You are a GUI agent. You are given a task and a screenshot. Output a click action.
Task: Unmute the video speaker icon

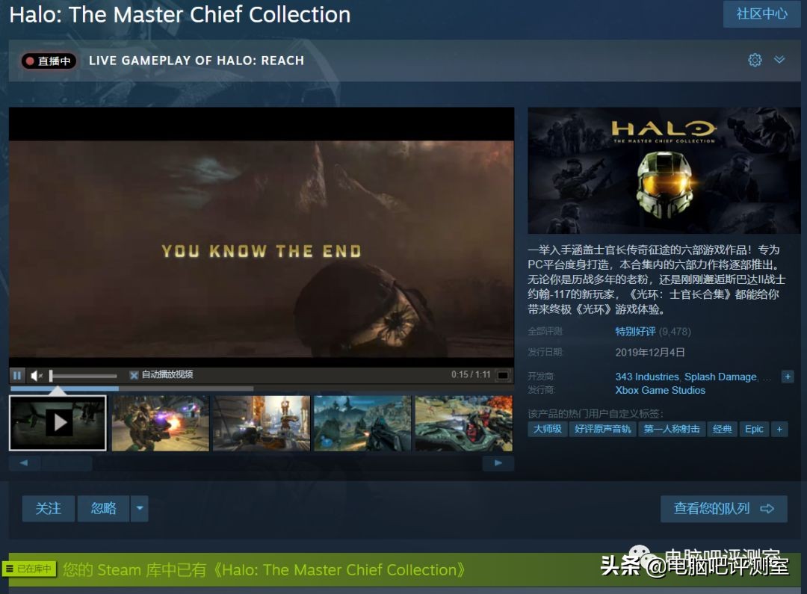[37, 376]
